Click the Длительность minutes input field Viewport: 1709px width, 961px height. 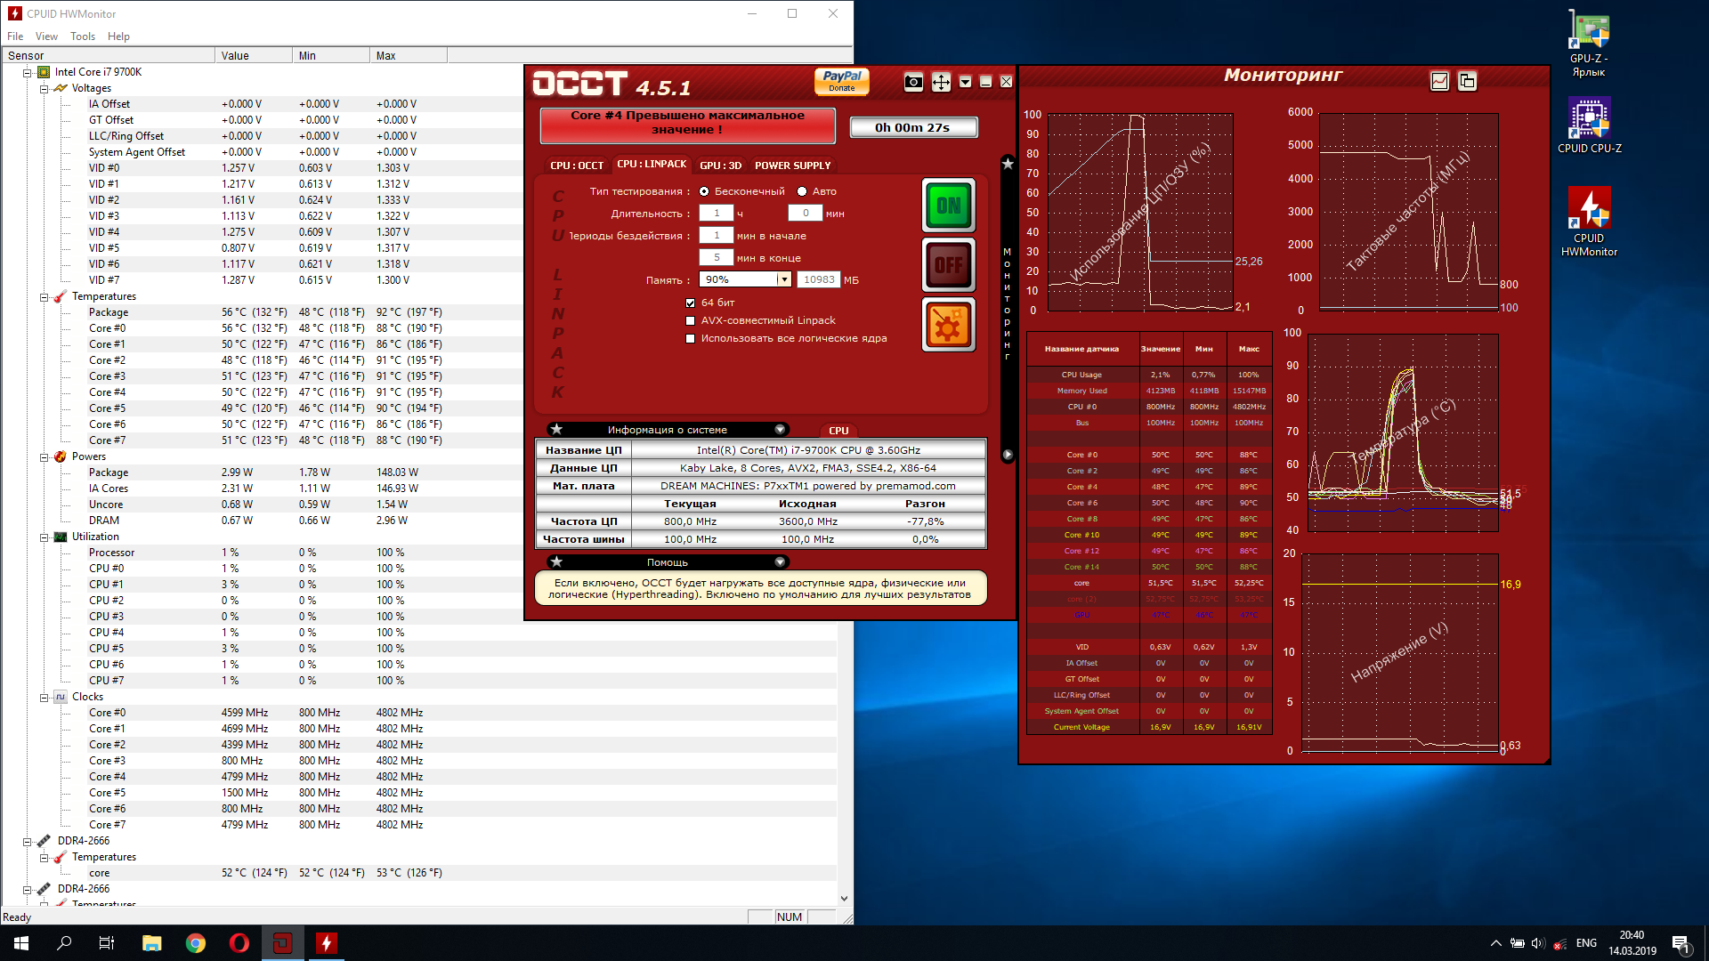(806, 213)
